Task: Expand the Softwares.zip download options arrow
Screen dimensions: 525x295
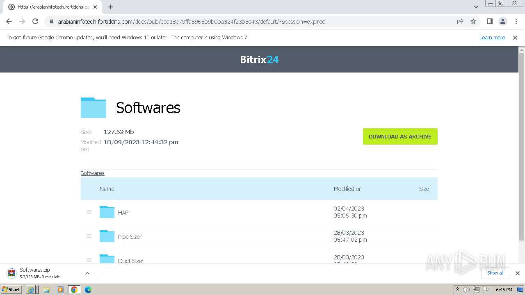Action: [x=87, y=273]
